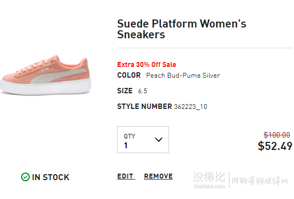Click the Suede Platform Women's Sneakers title
294x199 pixels.
click(181, 29)
